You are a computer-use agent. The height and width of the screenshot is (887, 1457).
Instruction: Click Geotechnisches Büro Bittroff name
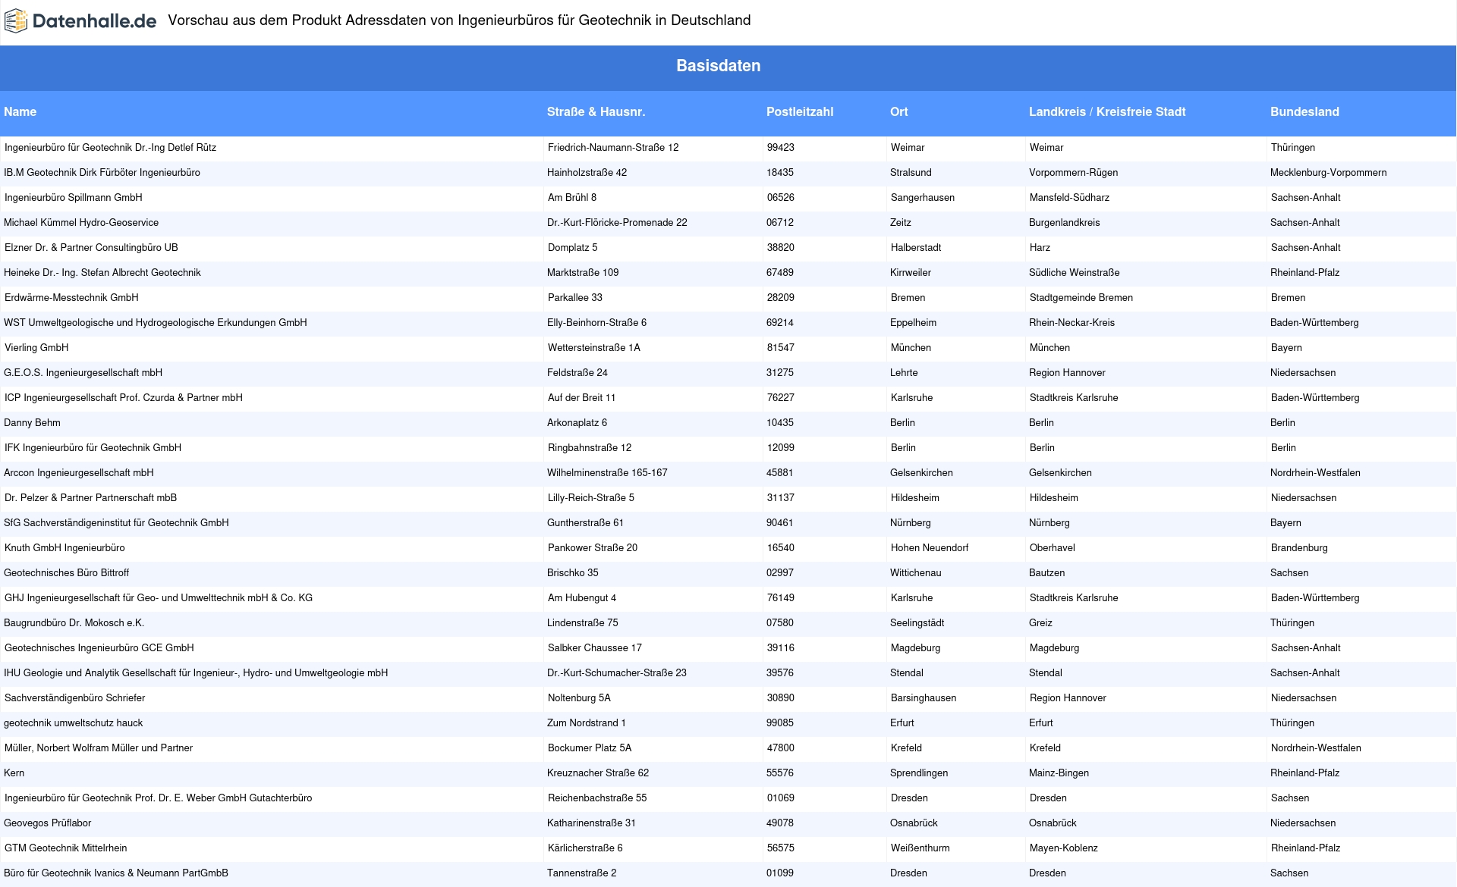point(66,573)
